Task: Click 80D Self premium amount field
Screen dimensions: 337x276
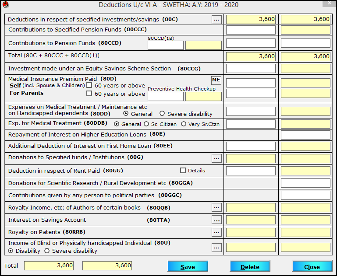Action: [x=251, y=83]
